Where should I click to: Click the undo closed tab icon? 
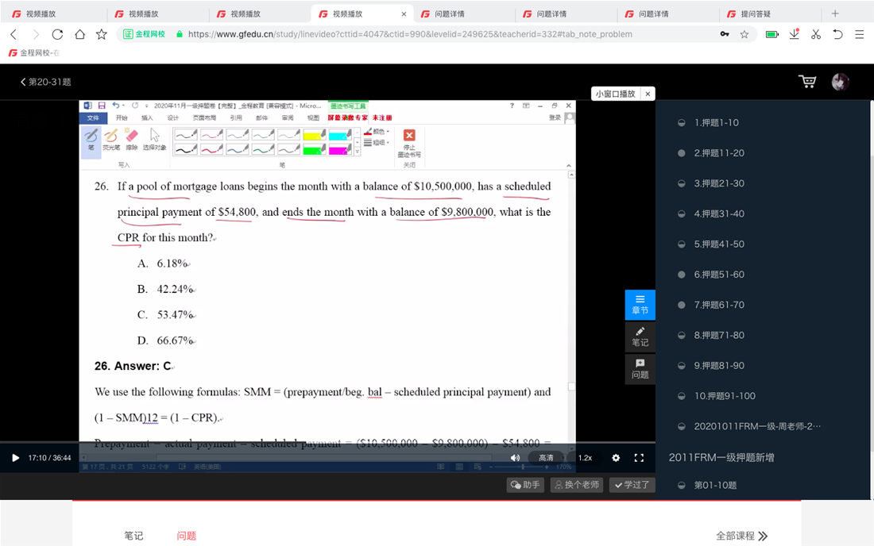pos(837,34)
